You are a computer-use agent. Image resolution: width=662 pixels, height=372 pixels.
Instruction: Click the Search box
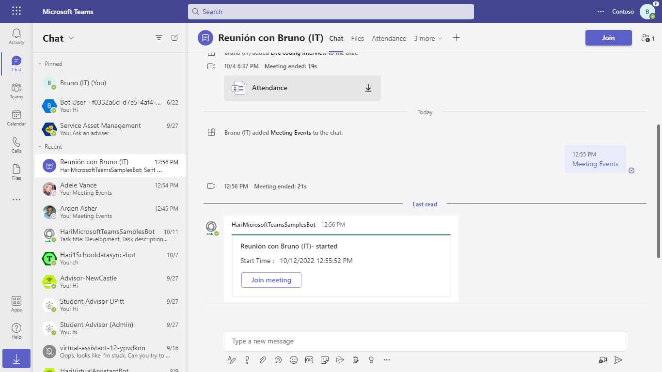point(331,12)
